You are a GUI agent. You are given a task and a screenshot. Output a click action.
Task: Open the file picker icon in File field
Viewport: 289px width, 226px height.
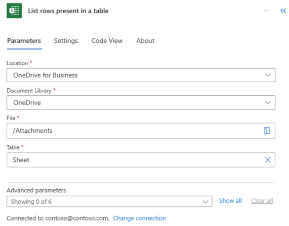[x=267, y=131]
